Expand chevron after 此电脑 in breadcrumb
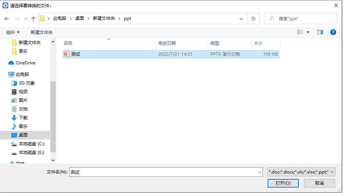343x193 pixels. [71, 19]
